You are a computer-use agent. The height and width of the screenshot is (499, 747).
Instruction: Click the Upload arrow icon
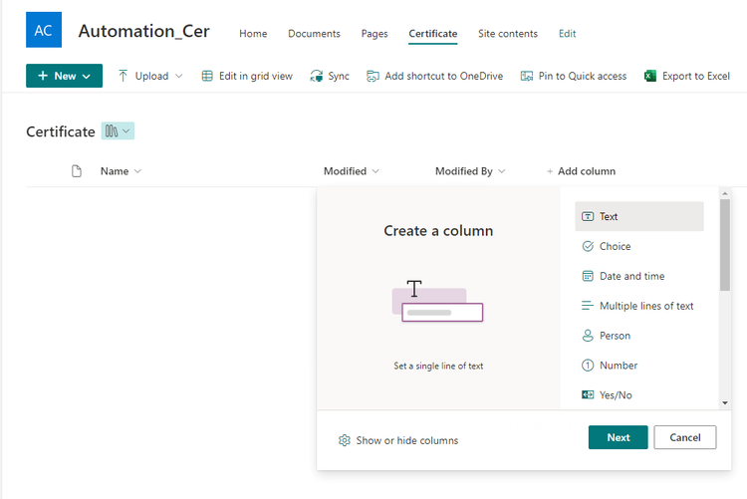coord(124,76)
